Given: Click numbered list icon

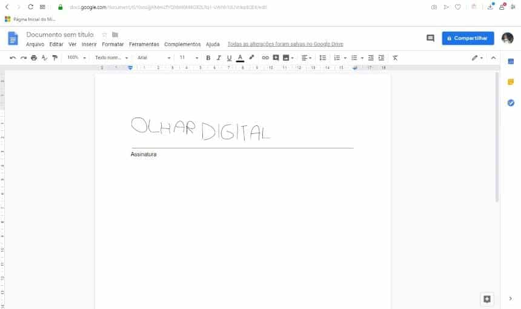Looking at the screenshot, I should (x=337, y=58).
